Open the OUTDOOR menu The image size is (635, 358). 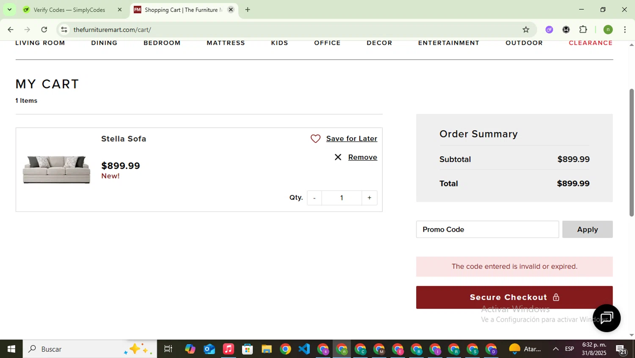pos(524,43)
